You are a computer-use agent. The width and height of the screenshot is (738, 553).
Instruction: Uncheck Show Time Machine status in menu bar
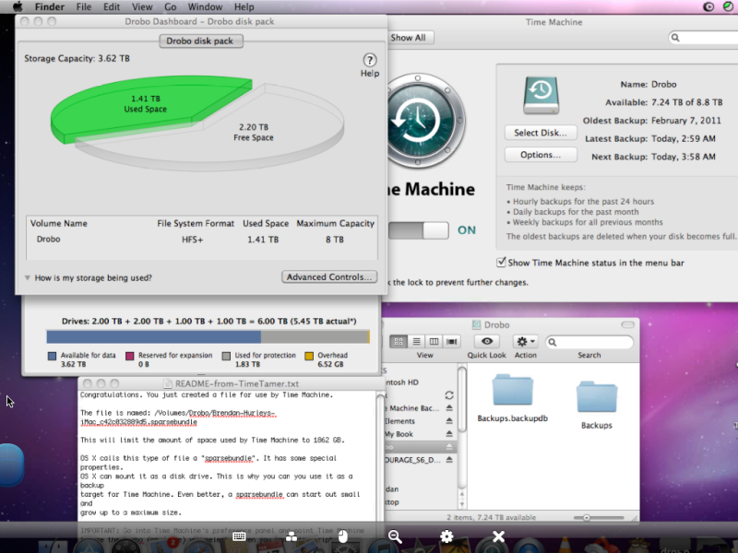coord(501,263)
